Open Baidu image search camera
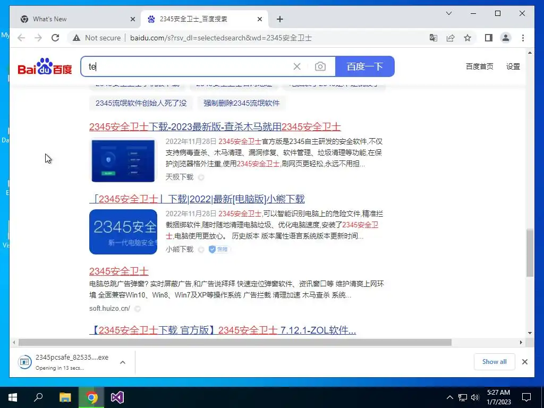Image resolution: width=544 pixels, height=408 pixels. 320,66
